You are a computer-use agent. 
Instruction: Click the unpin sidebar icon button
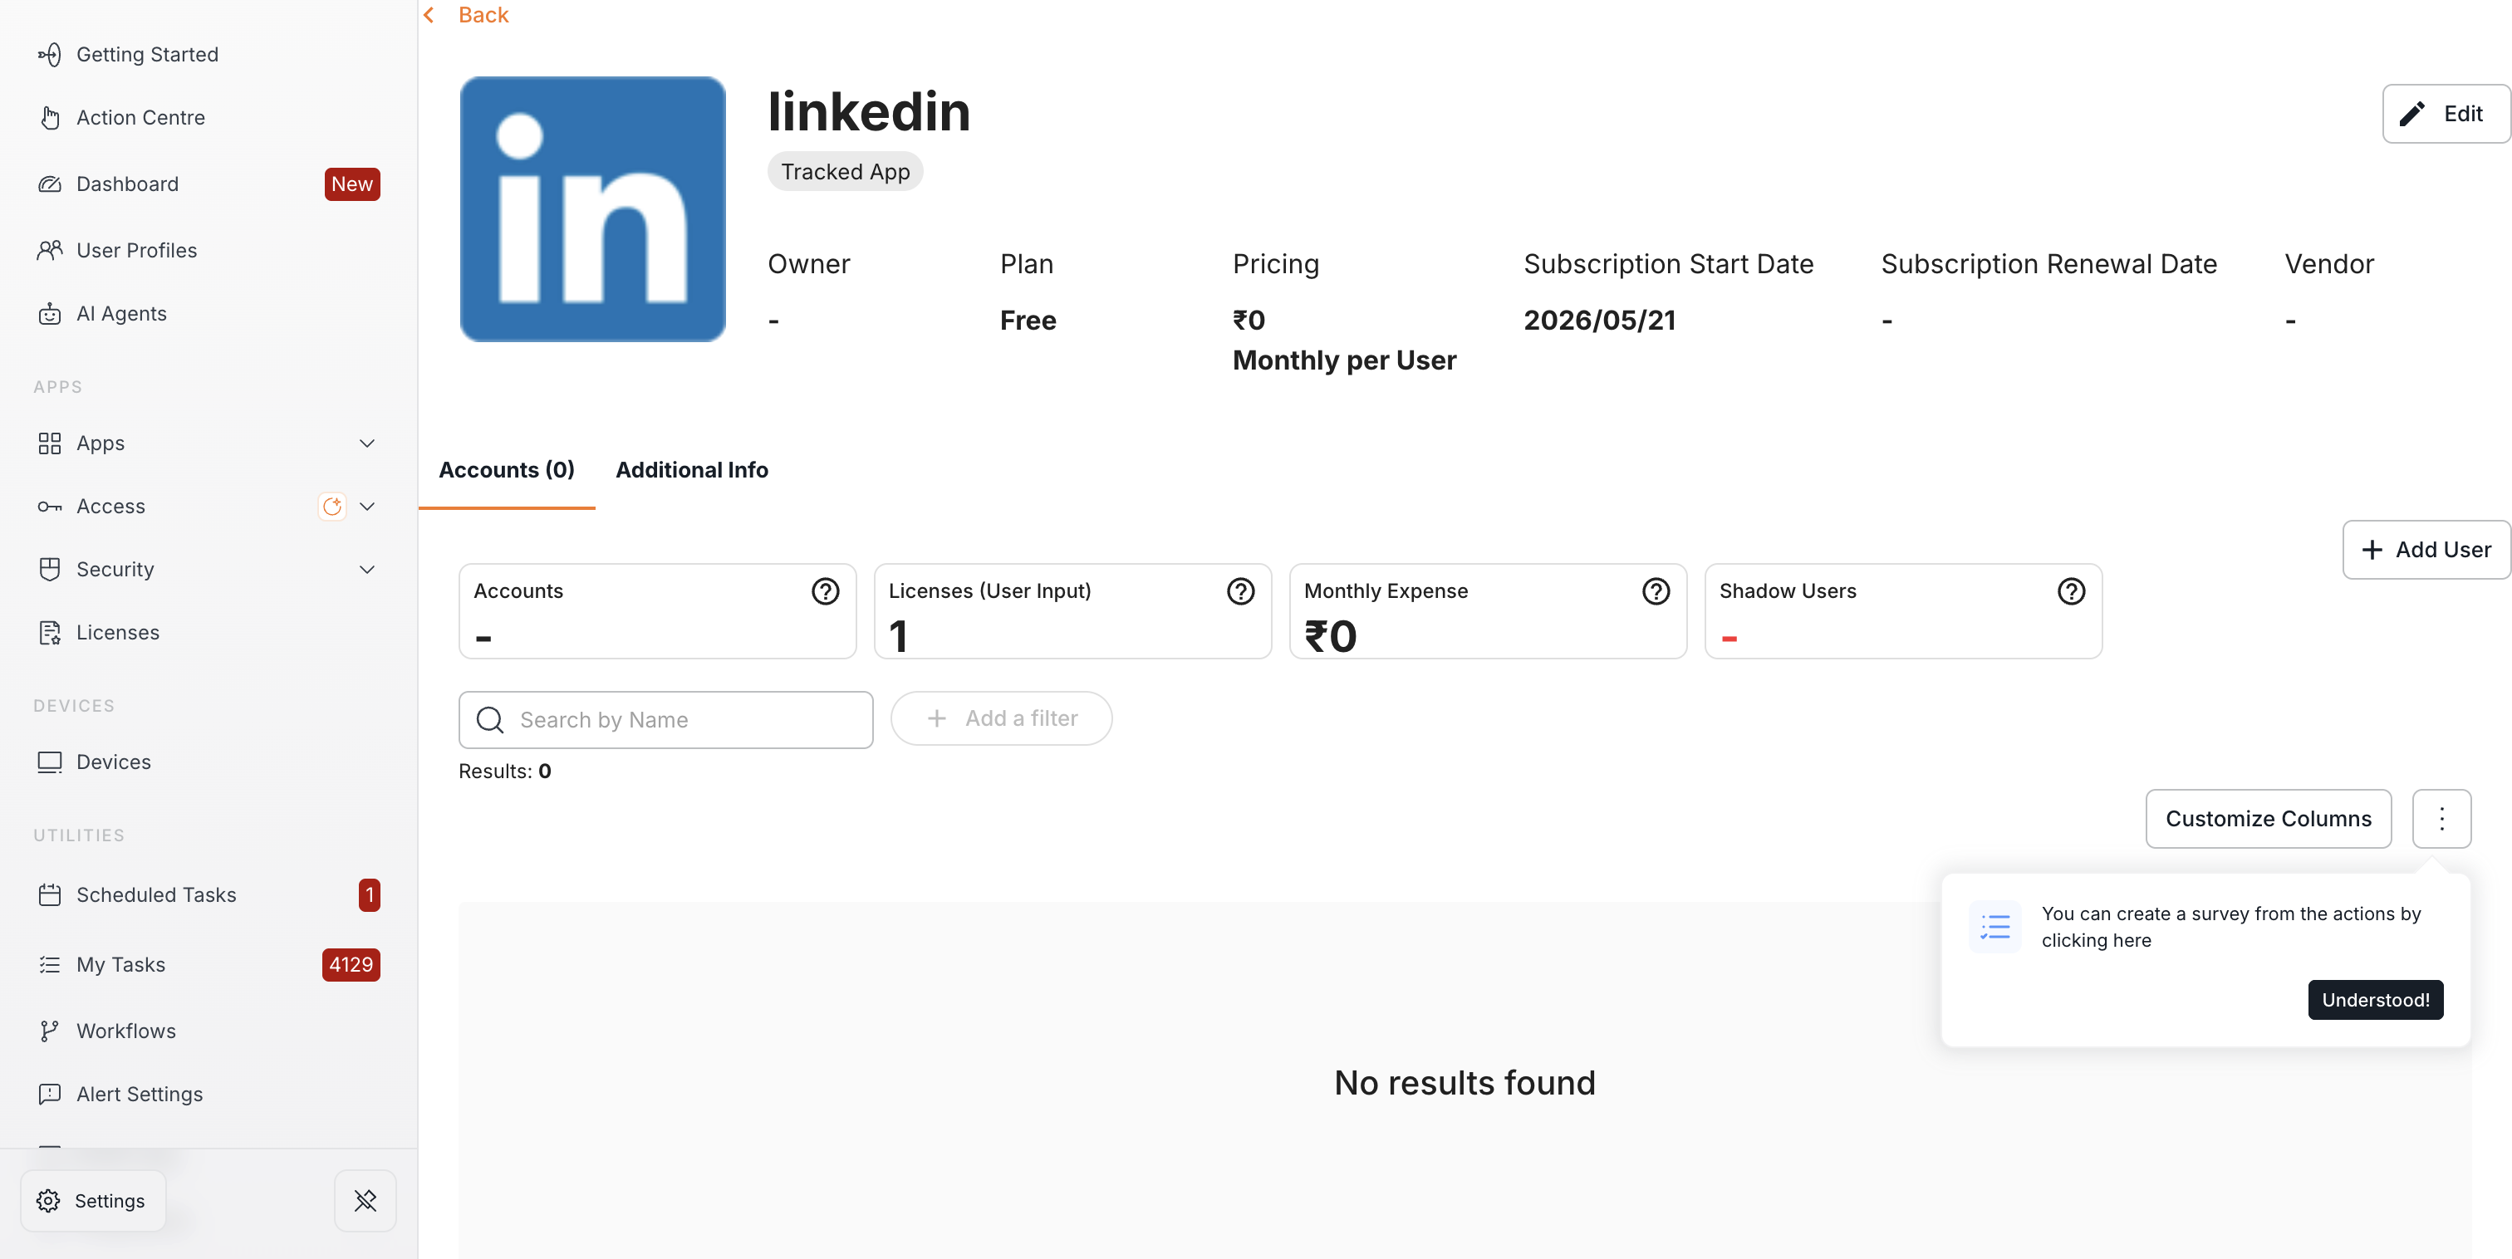click(x=366, y=1202)
